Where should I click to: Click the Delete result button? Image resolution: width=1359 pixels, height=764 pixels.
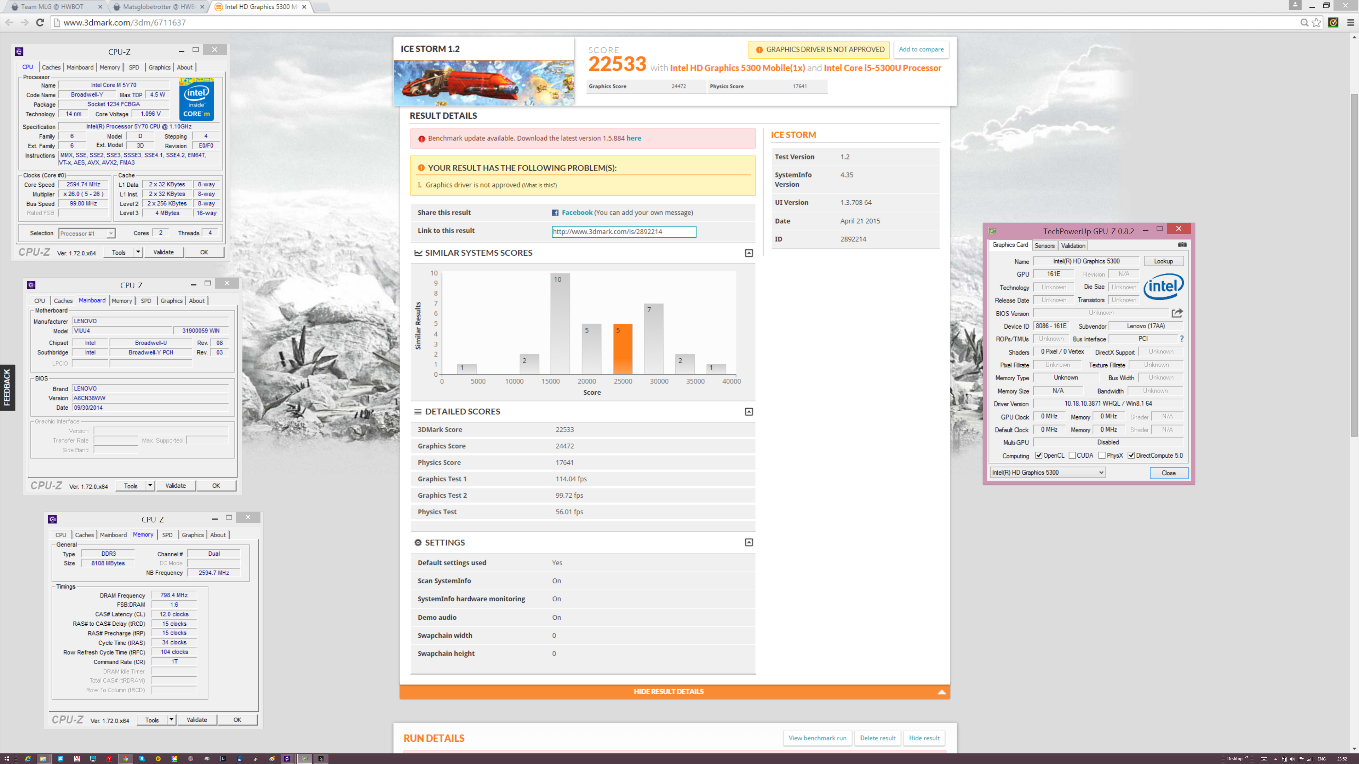(877, 738)
